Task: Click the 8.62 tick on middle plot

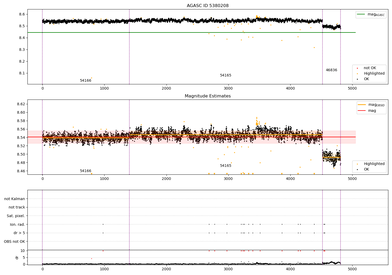Action: coord(21,104)
